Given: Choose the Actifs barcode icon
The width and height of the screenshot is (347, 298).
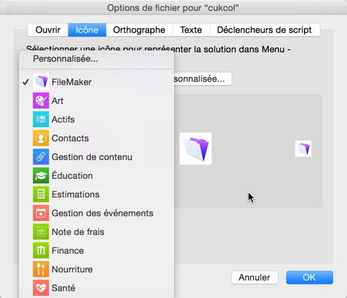Looking at the screenshot, I should [x=41, y=119].
